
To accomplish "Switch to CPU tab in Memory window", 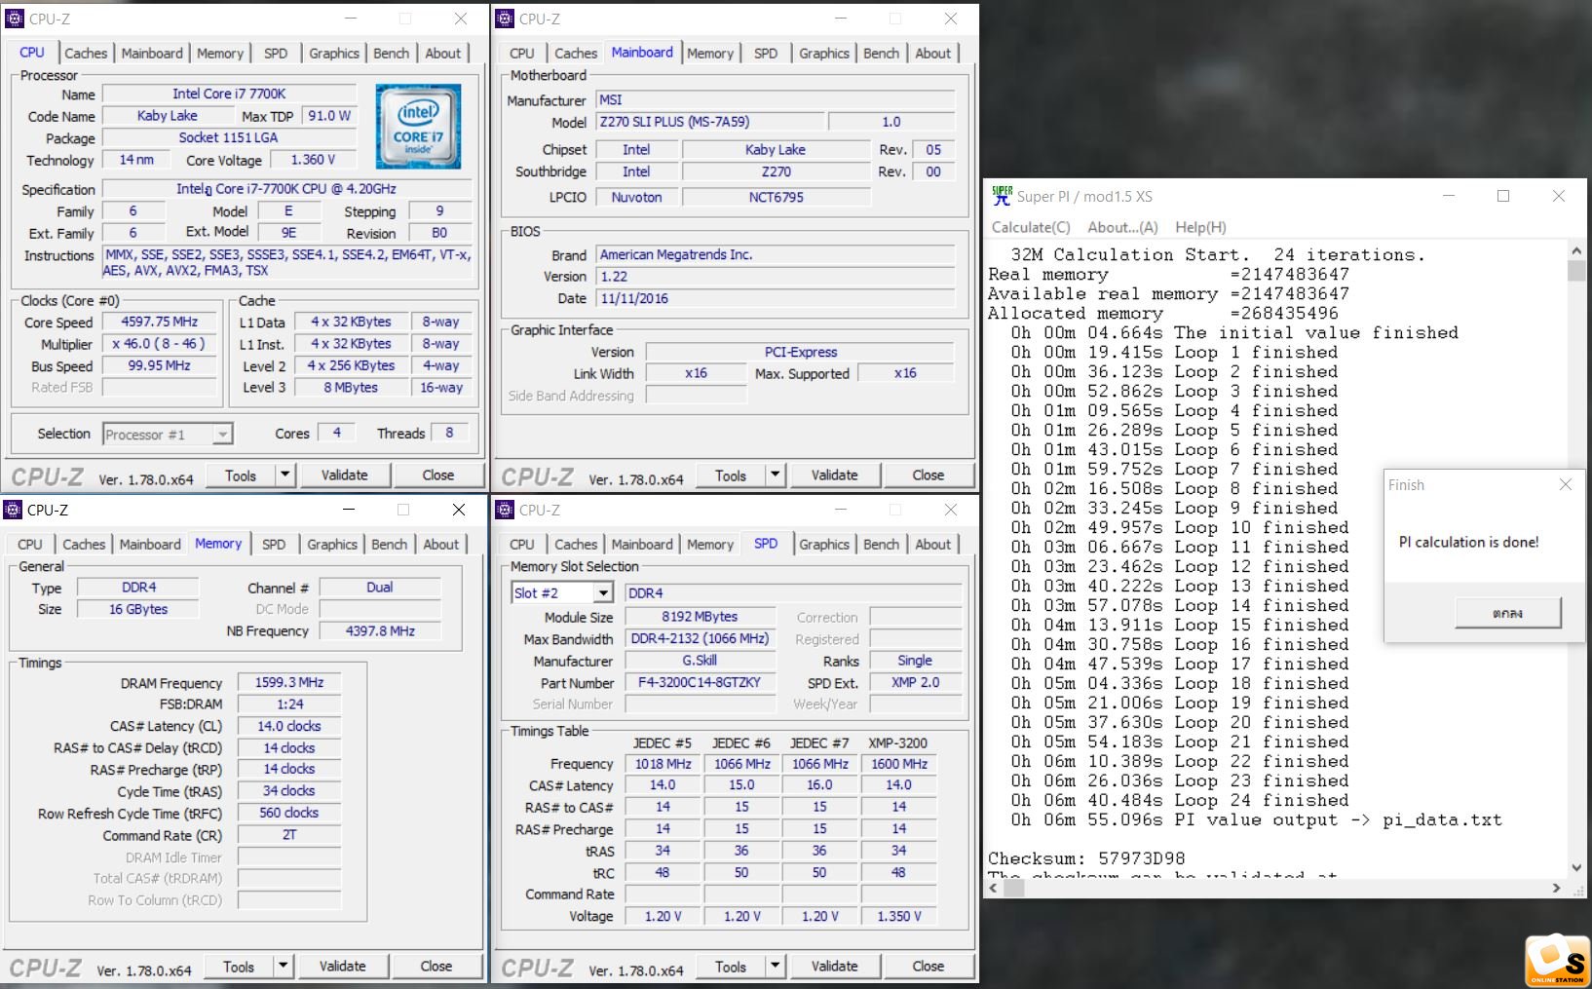I will pyautogui.click(x=30, y=545).
